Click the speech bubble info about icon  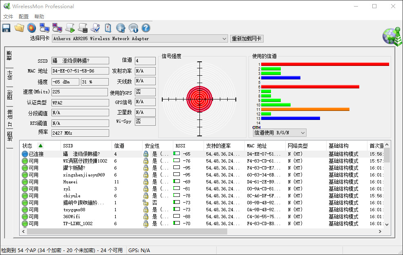click(133, 28)
